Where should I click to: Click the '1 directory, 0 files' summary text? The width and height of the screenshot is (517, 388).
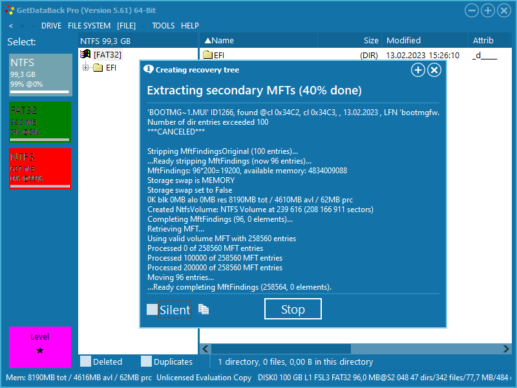coord(295,362)
